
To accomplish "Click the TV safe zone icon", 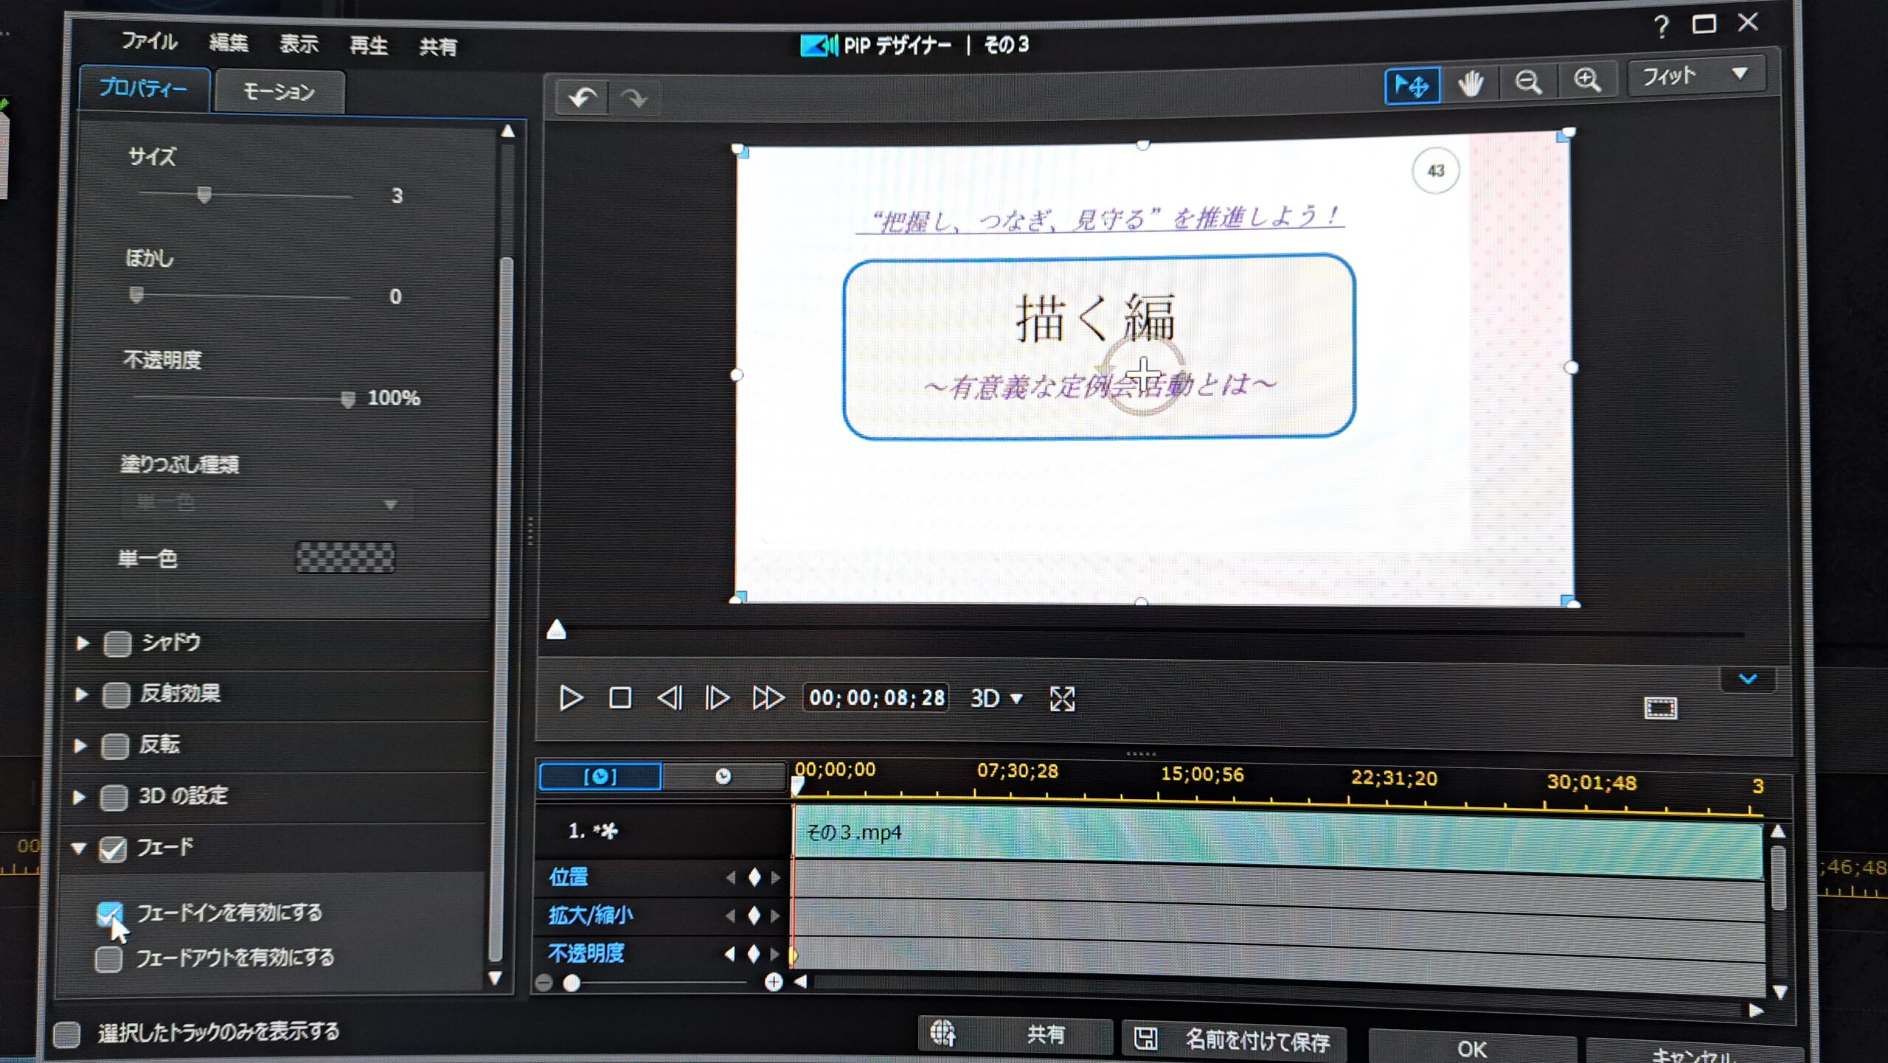I will 1661,708.
